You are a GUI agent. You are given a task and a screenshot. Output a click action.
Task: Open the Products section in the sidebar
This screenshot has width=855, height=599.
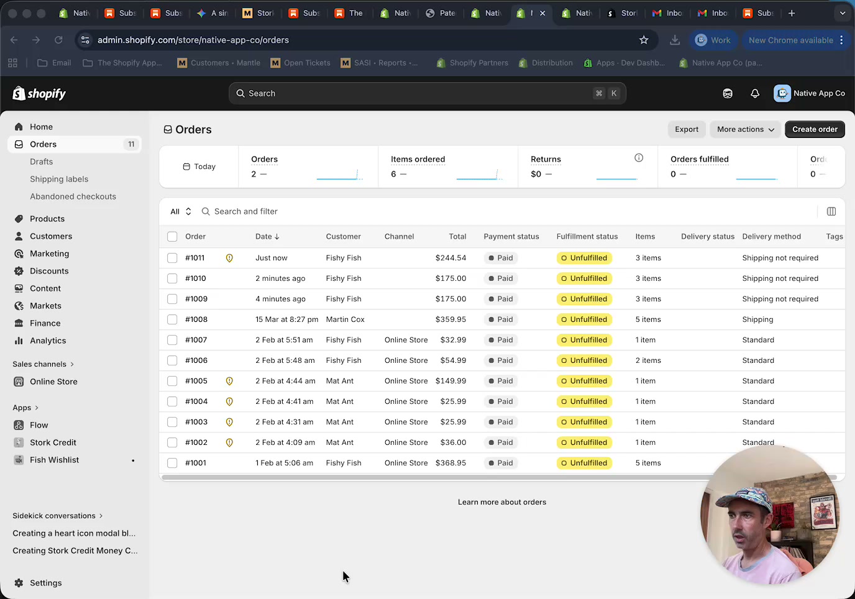48,219
